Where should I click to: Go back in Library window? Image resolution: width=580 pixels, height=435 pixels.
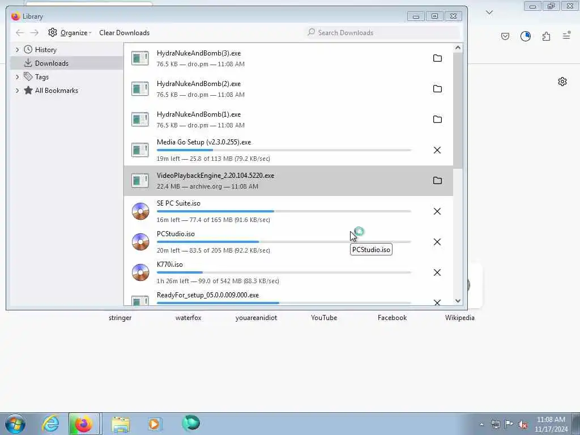pos(20,32)
